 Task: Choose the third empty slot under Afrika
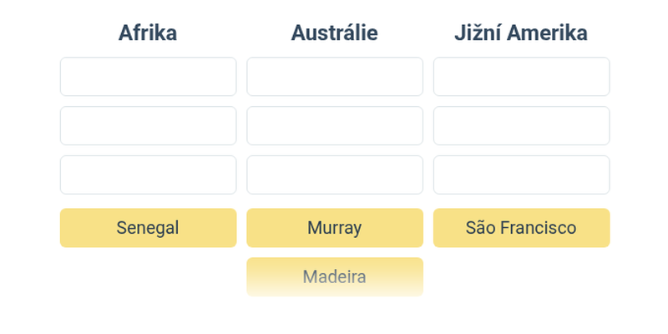[x=148, y=175]
